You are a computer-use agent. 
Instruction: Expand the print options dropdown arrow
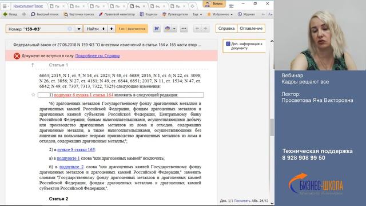[x=174, y=29]
